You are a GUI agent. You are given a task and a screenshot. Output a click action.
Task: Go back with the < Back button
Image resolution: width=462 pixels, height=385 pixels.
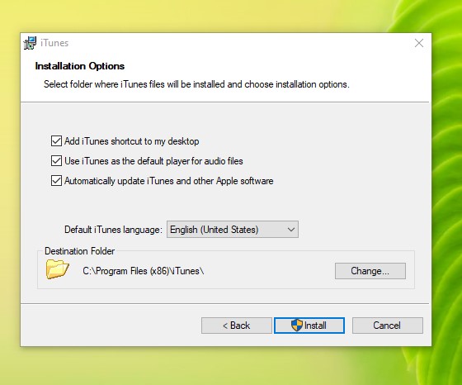click(x=236, y=326)
